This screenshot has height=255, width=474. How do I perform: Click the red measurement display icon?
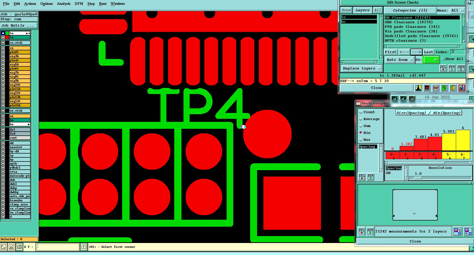pos(427,88)
